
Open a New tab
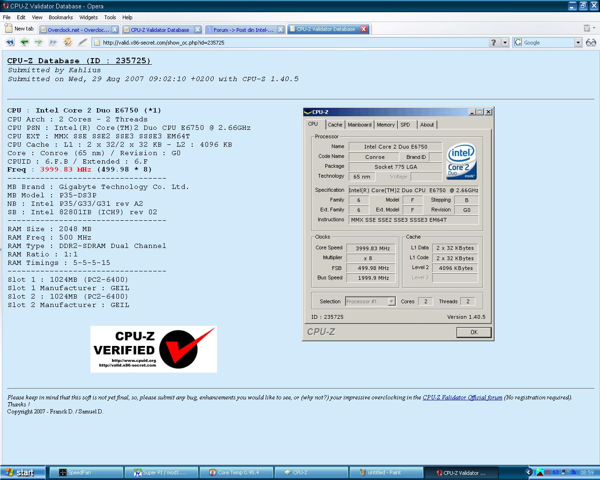click(x=20, y=29)
